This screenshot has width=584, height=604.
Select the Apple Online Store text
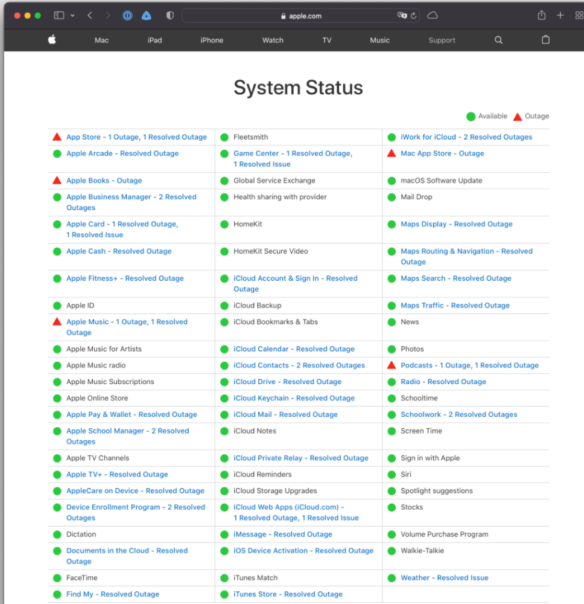point(97,398)
